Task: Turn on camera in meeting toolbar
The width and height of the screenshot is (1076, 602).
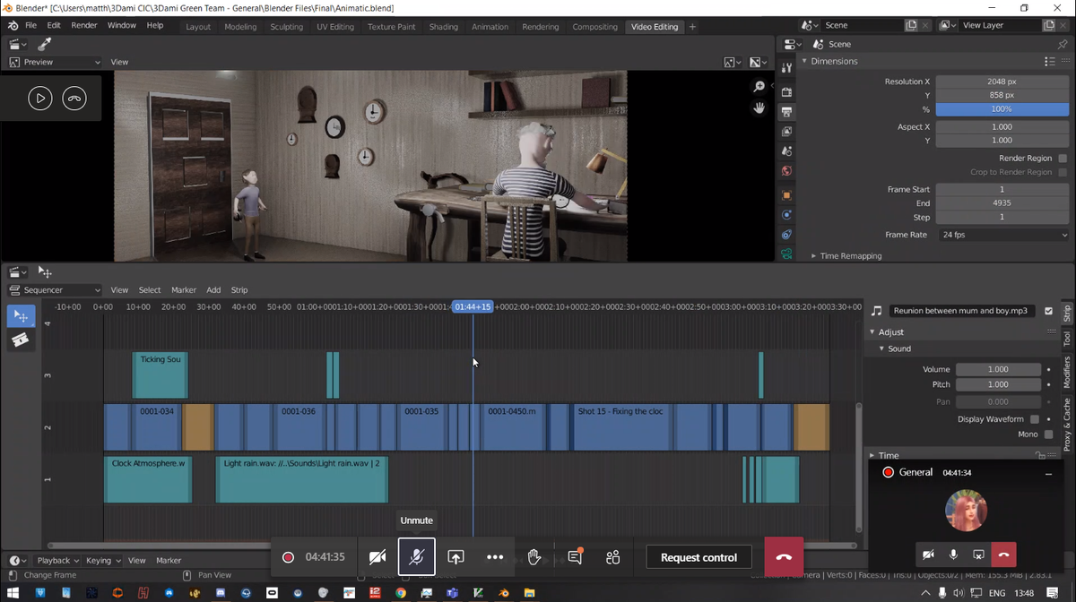Action: point(377,557)
